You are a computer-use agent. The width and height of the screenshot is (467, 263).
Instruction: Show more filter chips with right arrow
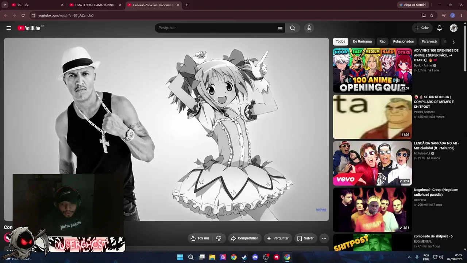pos(454,42)
